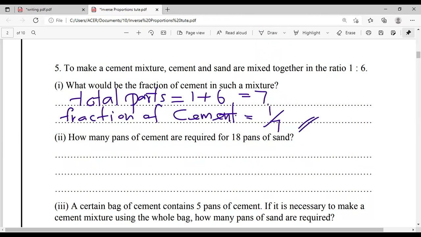Select the Draw pen tool
The image size is (421, 237).
pos(268,33)
